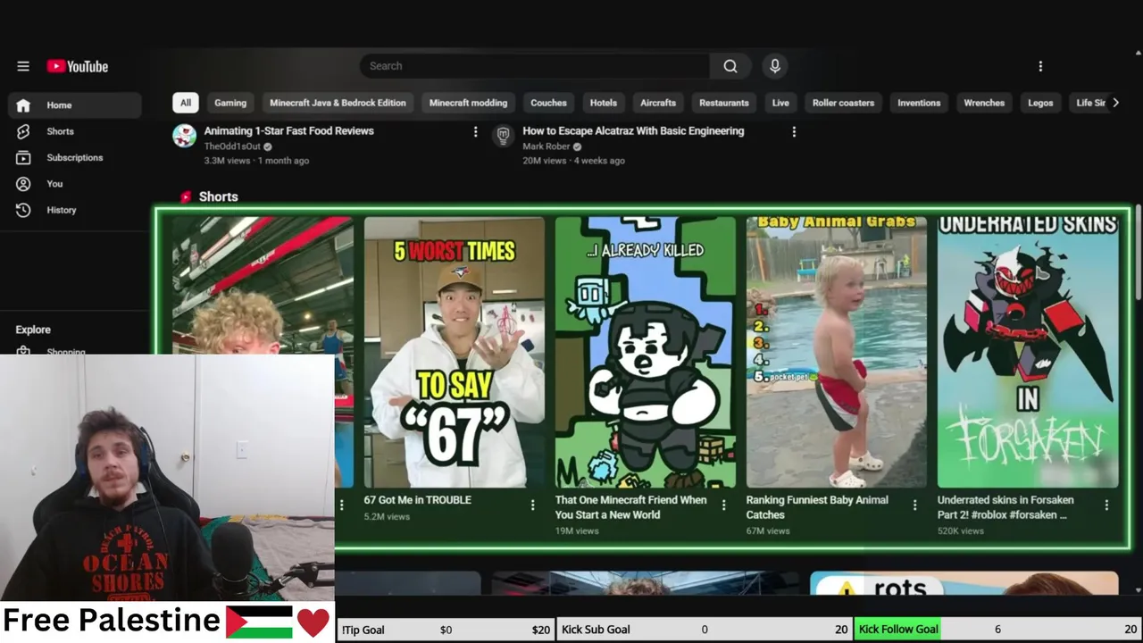Screen dimensions: 1143x643
Task: Open Home in the sidebar
Action: pyautogui.click(x=75, y=105)
